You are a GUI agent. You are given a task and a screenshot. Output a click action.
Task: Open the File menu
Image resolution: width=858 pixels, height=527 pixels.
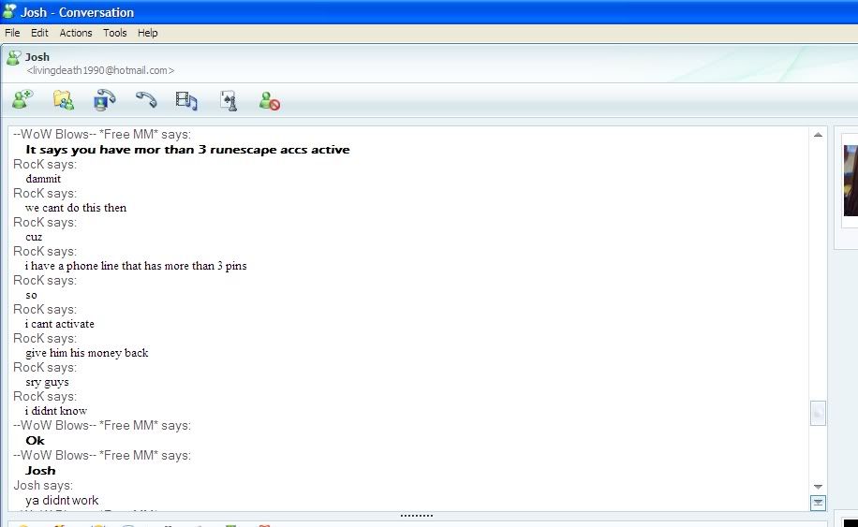point(12,33)
